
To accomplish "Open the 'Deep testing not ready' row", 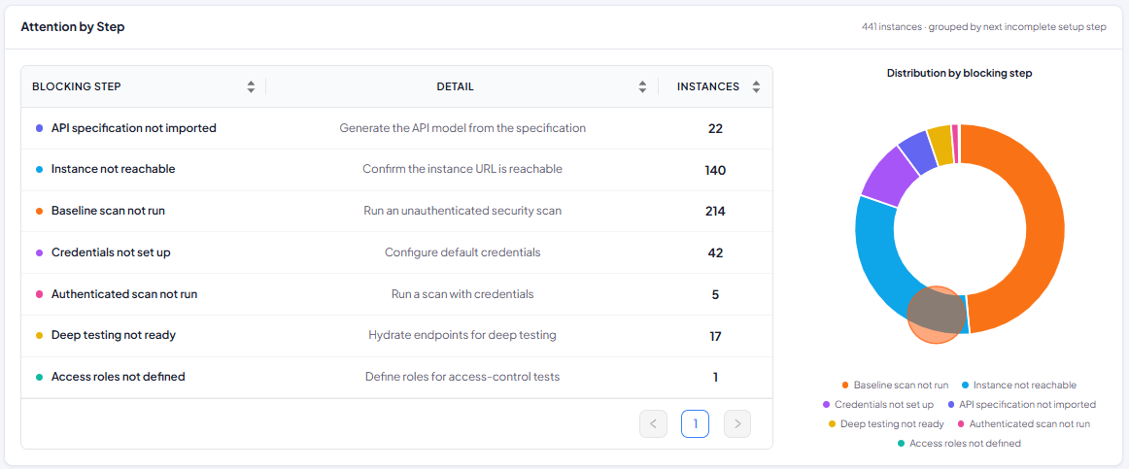I will tap(396, 336).
